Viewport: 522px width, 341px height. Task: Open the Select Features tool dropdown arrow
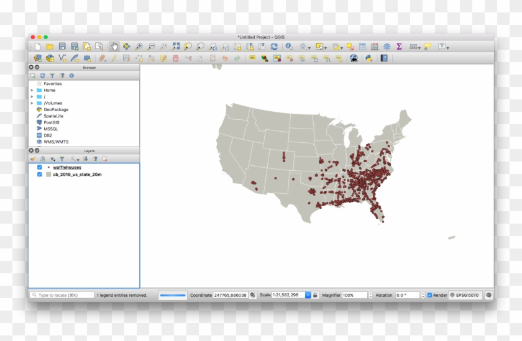(325, 48)
